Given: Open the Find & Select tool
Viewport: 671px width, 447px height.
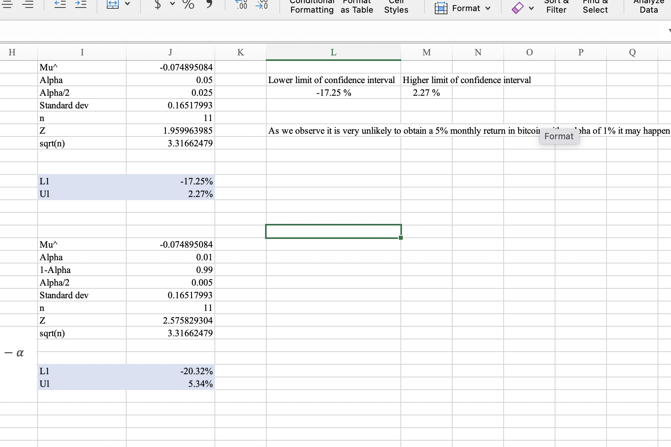Looking at the screenshot, I should coord(595,7).
